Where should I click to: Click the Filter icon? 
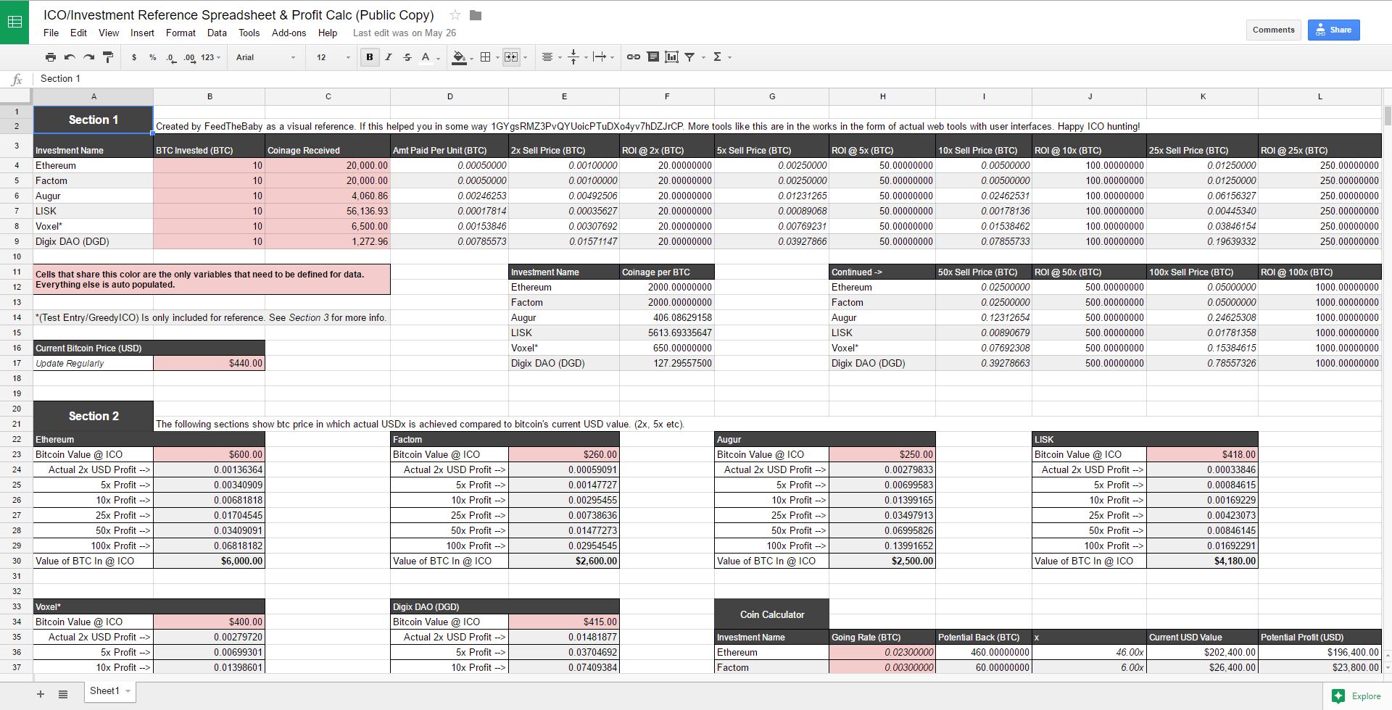coord(690,57)
